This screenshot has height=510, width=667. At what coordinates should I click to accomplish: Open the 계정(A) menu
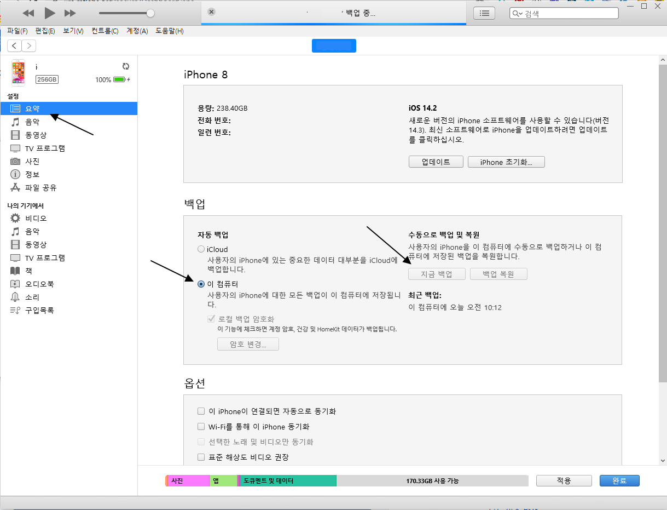[137, 31]
